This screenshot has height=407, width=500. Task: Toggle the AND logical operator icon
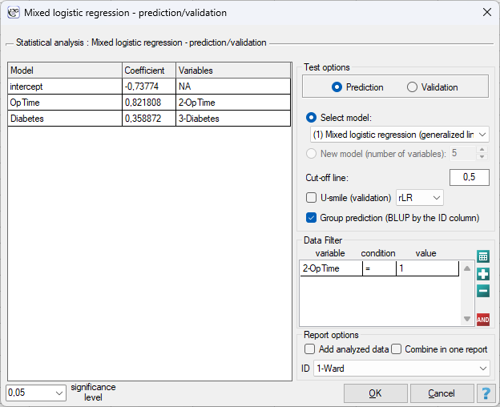point(483,320)
